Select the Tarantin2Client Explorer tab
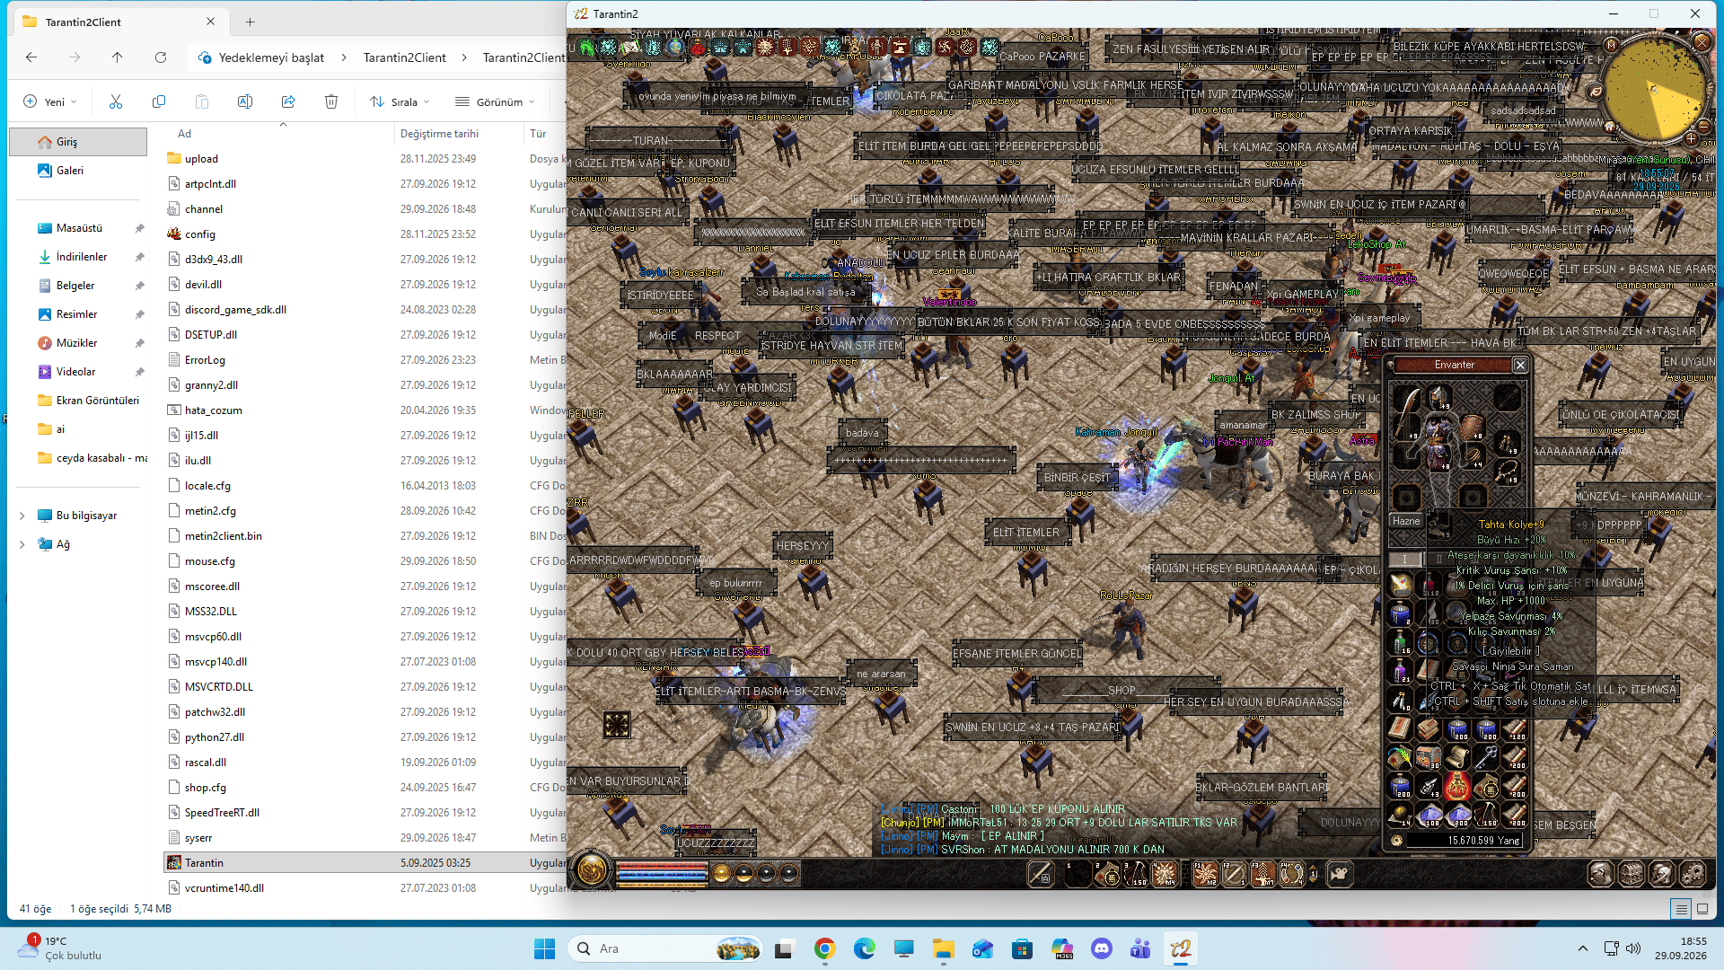Image resolution: width=1724 pixels, height=970 pixels. [120, 22]
